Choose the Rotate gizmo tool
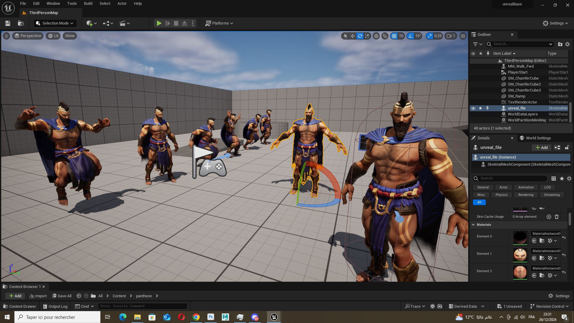 360,36
